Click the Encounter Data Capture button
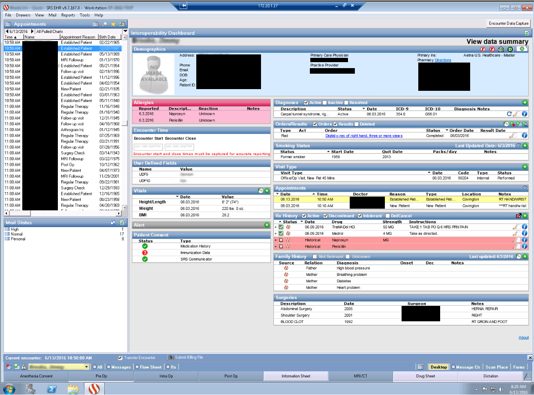This screenshot has height=395, width=534. [509, 23]
